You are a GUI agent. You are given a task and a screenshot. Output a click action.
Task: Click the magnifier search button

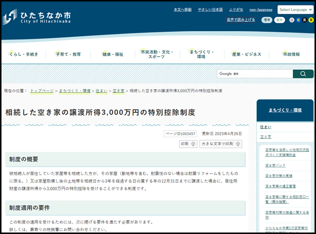(303, 74)
